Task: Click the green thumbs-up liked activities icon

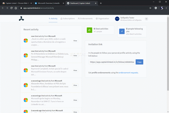Action: click(x=90, y=30)
